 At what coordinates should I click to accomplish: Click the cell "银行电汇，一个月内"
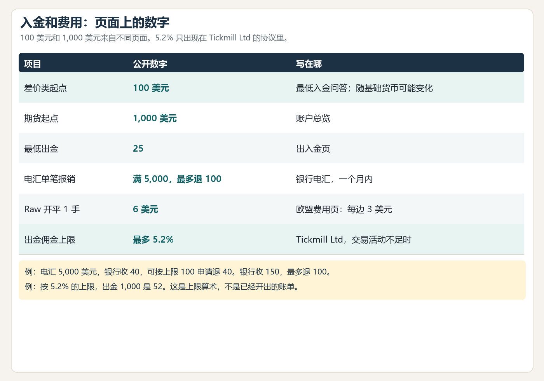(335, 179)
